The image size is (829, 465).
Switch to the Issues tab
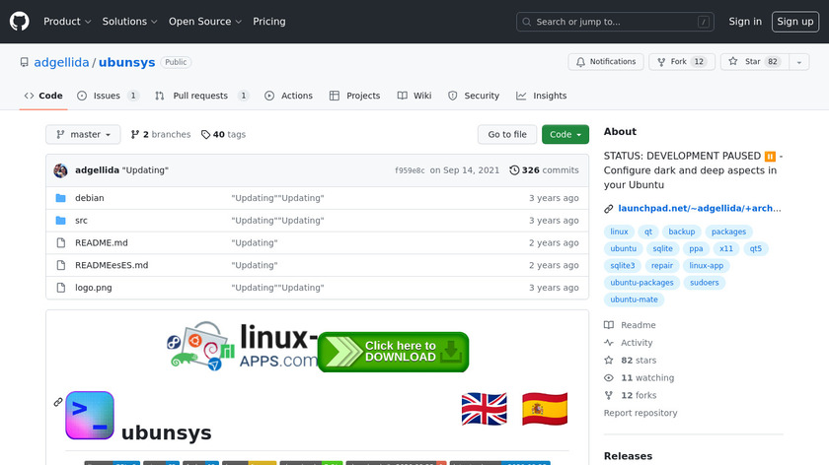click(107, 96)
